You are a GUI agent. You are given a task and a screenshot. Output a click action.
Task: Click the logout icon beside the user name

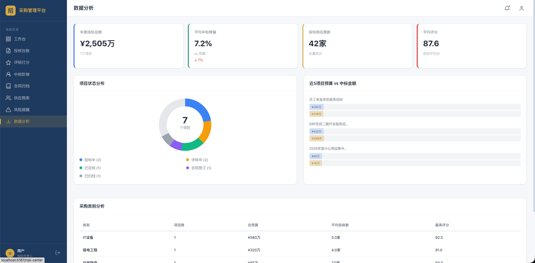pos(58,253)
